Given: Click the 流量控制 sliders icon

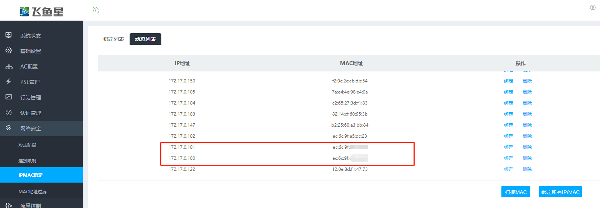Looking at the screenshot, I should click(x=8, y=205).
